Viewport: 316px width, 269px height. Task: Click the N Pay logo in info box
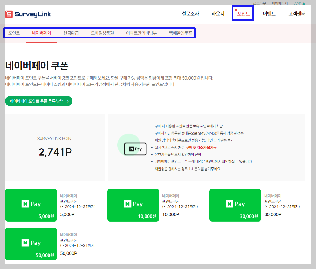point(135,149)
